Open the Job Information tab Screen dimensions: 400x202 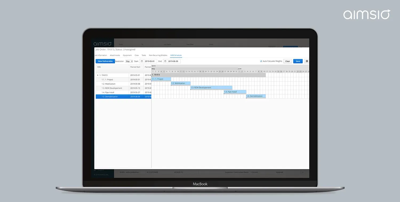click(101, 55)
